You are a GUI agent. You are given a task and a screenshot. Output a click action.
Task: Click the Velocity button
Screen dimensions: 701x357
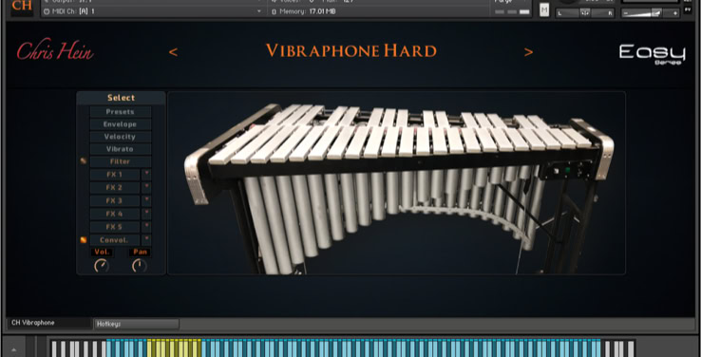(121, 137)
